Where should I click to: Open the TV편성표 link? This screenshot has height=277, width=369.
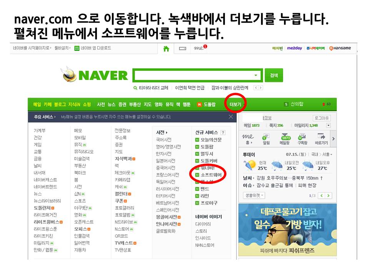pyautogui.click(x=123, y=250)
